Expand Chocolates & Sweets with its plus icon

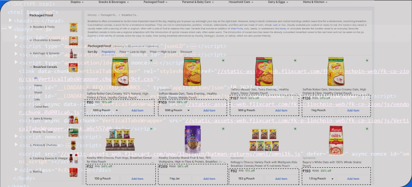31,40
